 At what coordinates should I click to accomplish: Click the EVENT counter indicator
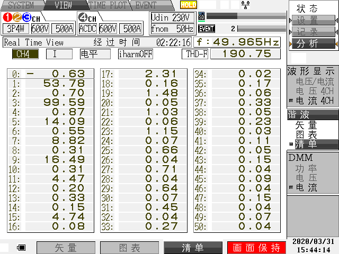[207, 29]
